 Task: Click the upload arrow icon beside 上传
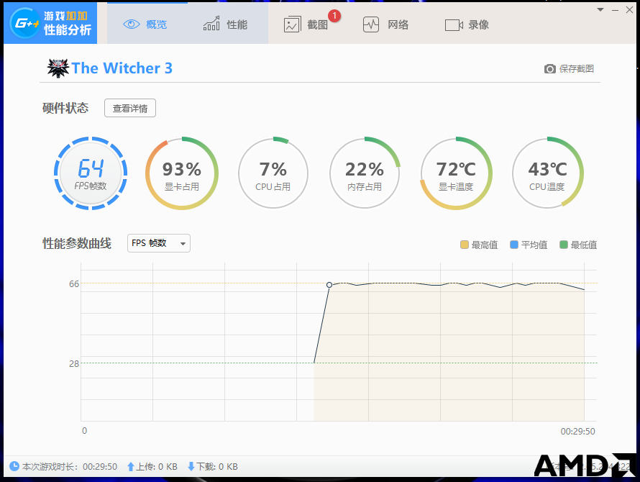click(131, 466)
